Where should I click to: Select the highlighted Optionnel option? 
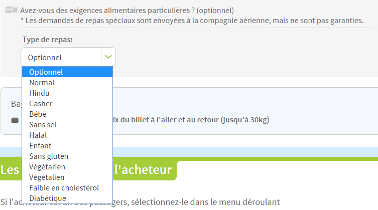coord(67,72)
